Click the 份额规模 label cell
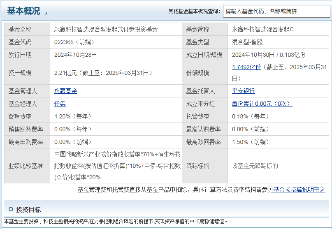 (x=205, y=73)
